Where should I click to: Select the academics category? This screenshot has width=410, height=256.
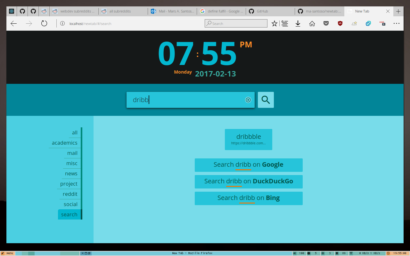(65, 143)
